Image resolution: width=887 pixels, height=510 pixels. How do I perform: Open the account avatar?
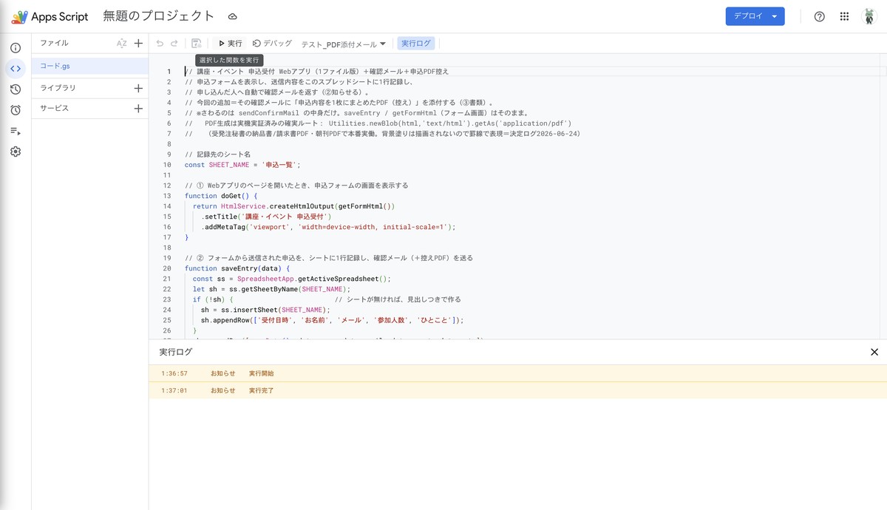click(x=869, y=16)
